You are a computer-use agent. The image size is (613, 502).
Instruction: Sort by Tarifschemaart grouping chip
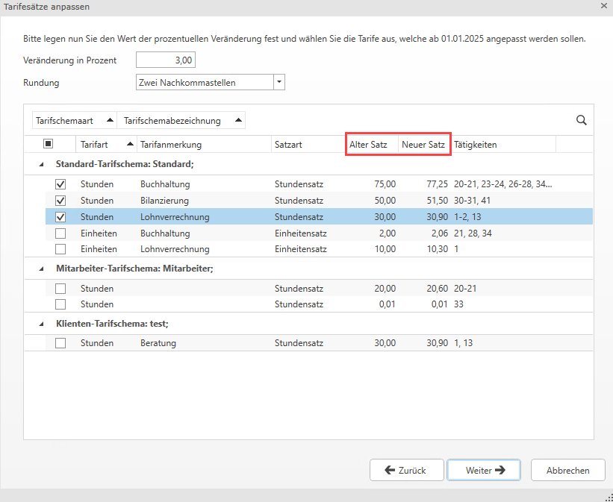[75, 120]
